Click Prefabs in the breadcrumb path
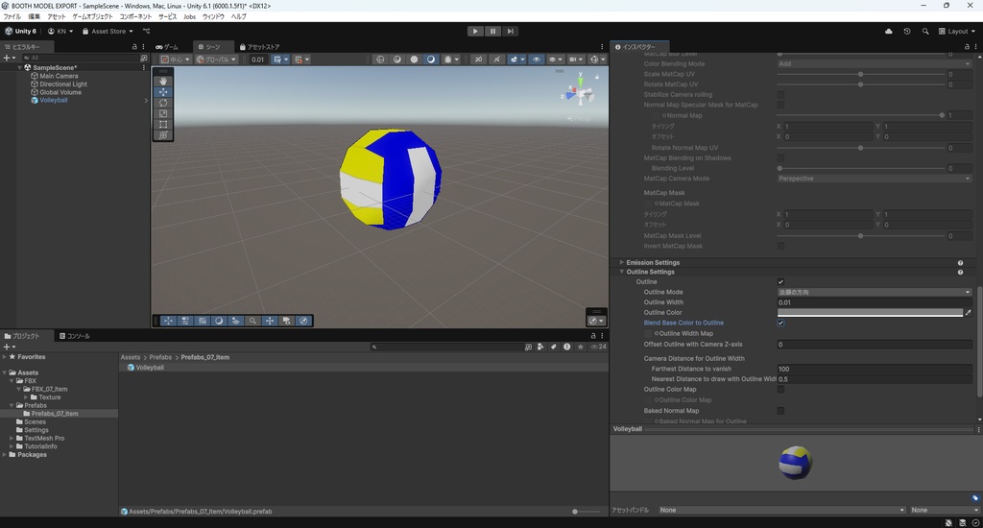The image size is (983, 528). [160, 357]
